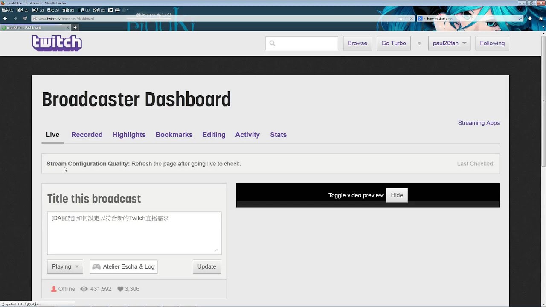Open the Bookmarks tab
Viewport: 546px width, 307px height.
174,135
